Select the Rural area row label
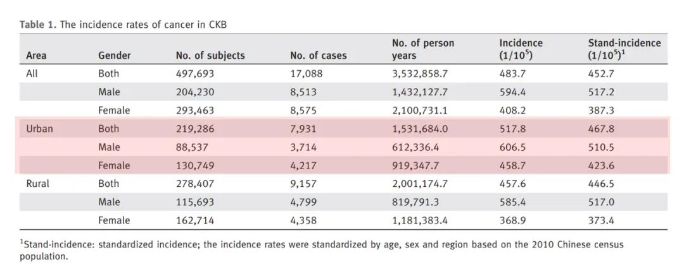 pyautogui.click(x=37, y=184)
